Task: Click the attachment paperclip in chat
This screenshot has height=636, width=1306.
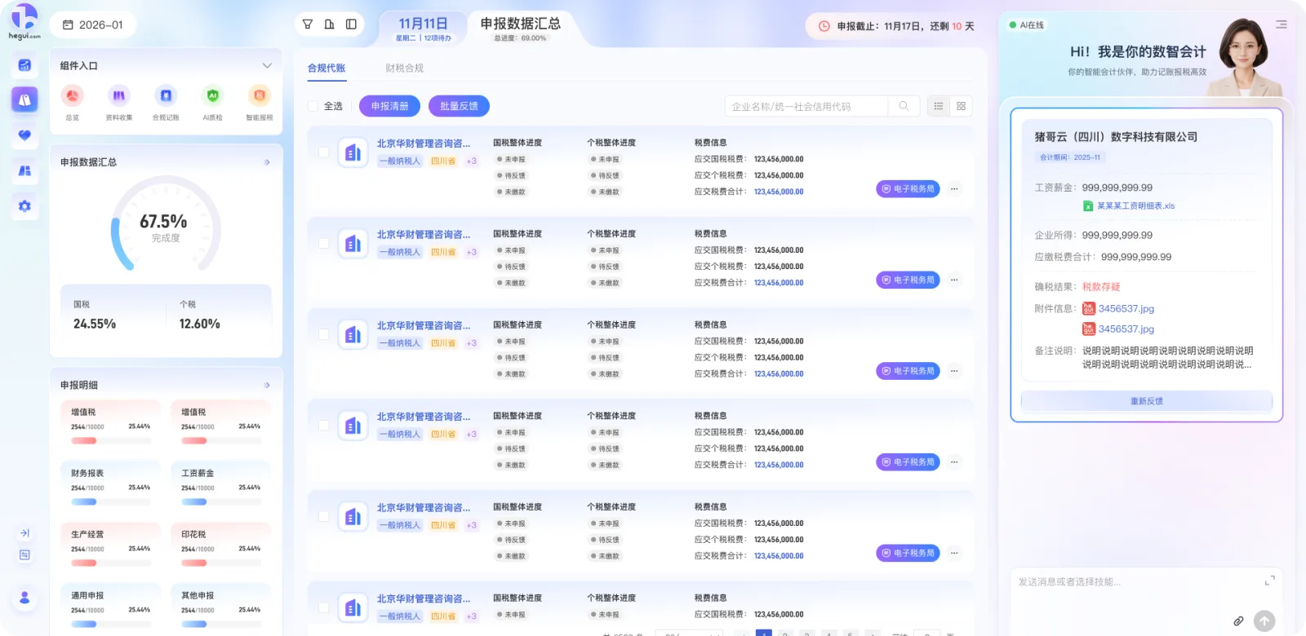Action: point(1238,621)
